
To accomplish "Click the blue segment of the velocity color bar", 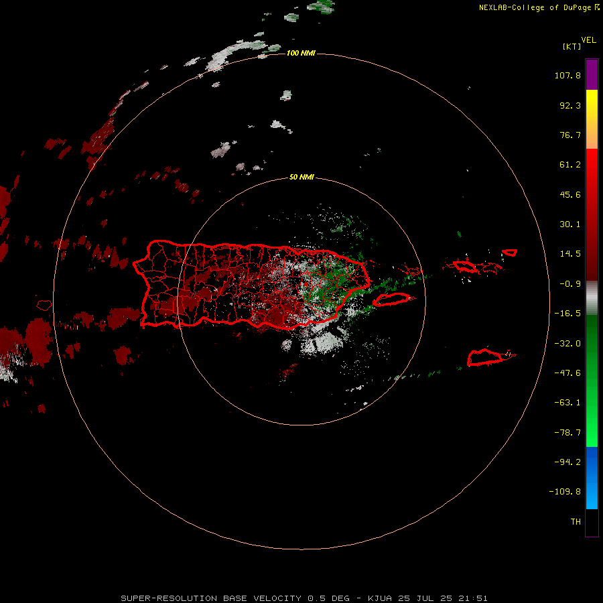I will tap(592, 478).
